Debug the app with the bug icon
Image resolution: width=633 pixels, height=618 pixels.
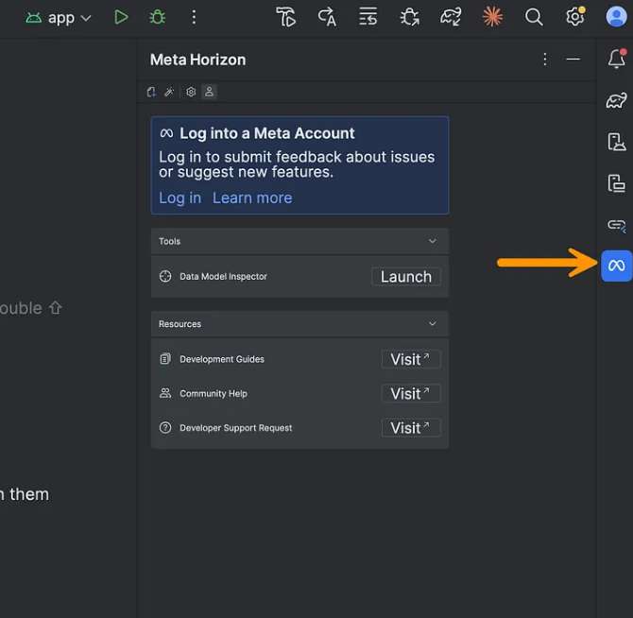(x=157, y=17)
